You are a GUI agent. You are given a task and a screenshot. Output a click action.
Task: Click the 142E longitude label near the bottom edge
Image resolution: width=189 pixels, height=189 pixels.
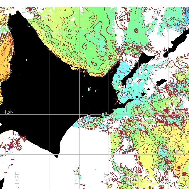tap(17, 178)
